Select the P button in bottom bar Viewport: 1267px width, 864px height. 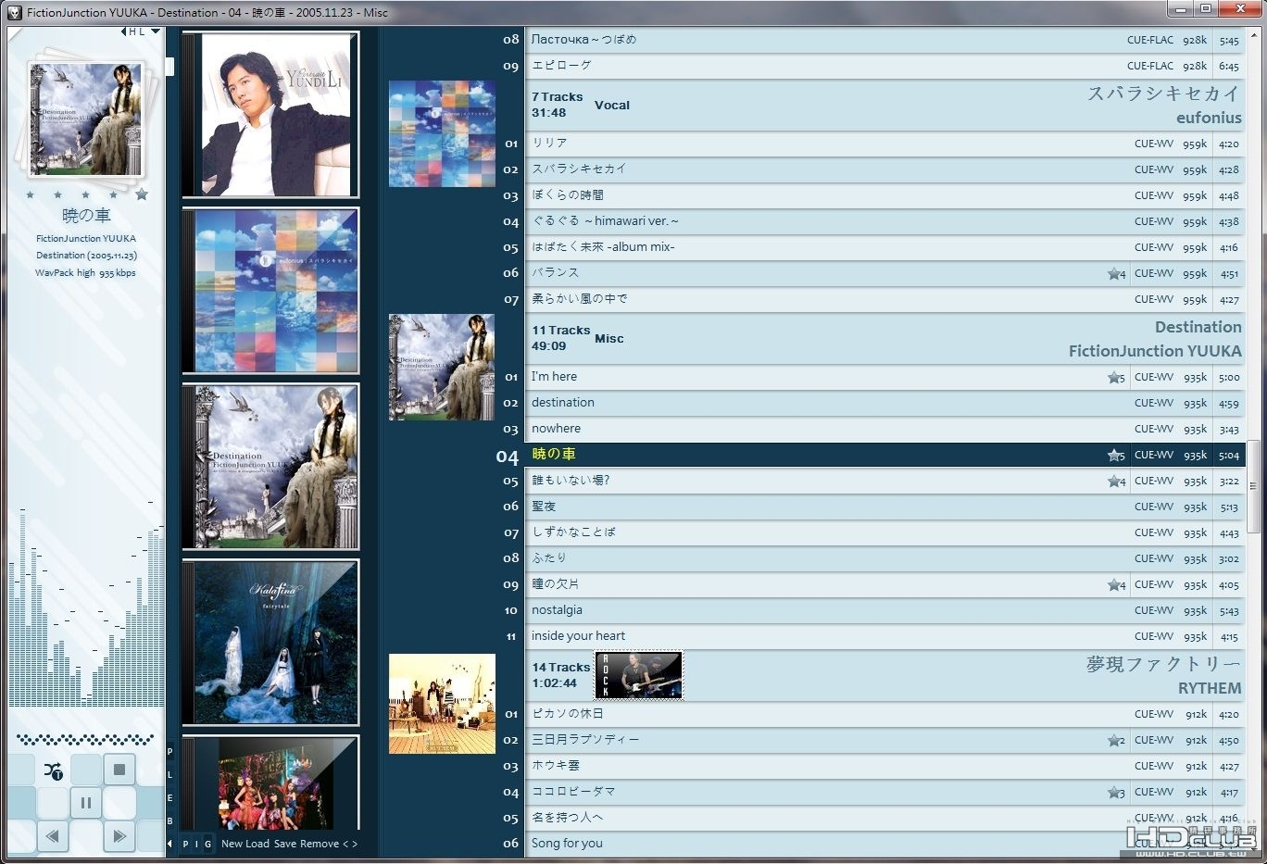point(185,844)
